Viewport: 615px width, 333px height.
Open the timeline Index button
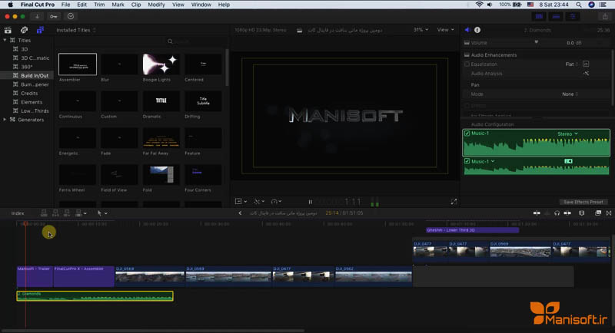[18, 213]
